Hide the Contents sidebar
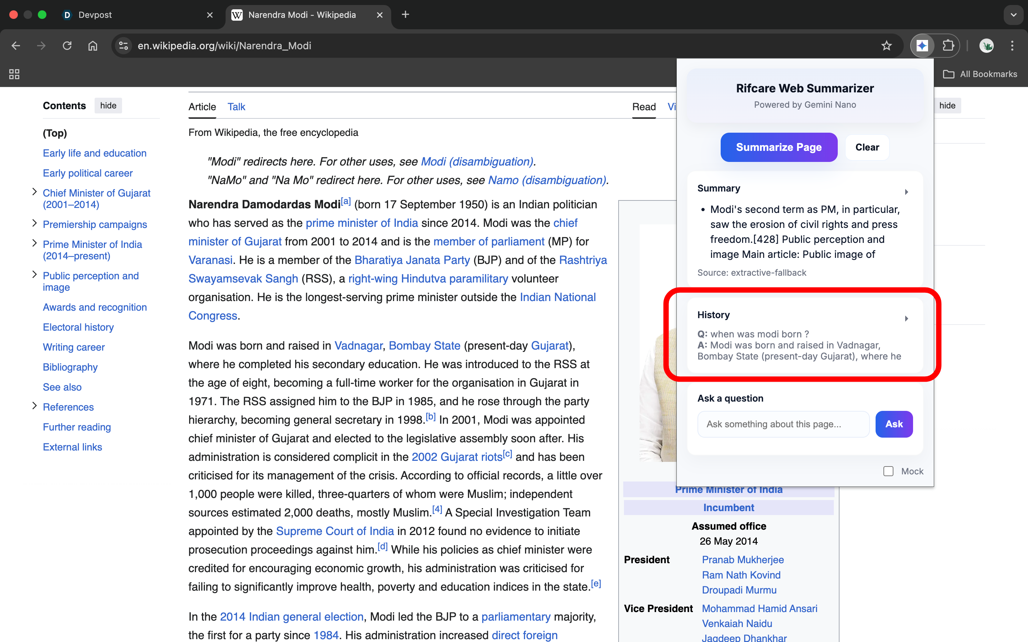Screen dimensions: 1028x642 [108, 106]
